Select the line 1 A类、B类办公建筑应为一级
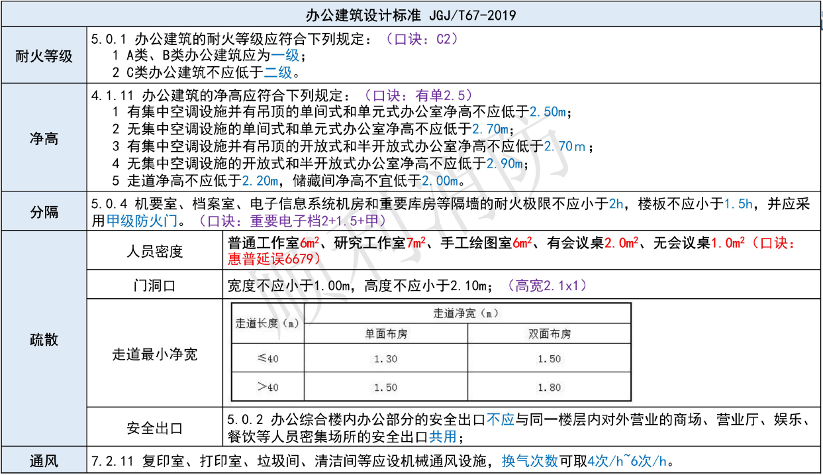 pos(209,56)
